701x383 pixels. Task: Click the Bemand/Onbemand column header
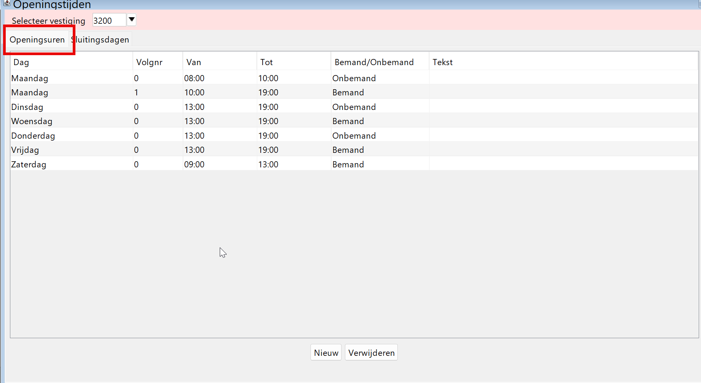(x=379, y=62)
